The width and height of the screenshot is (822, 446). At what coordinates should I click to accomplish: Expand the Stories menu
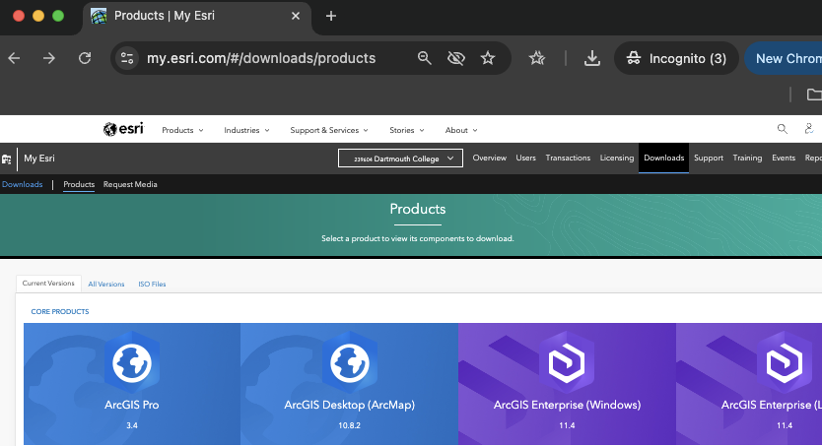pos(407,130)
